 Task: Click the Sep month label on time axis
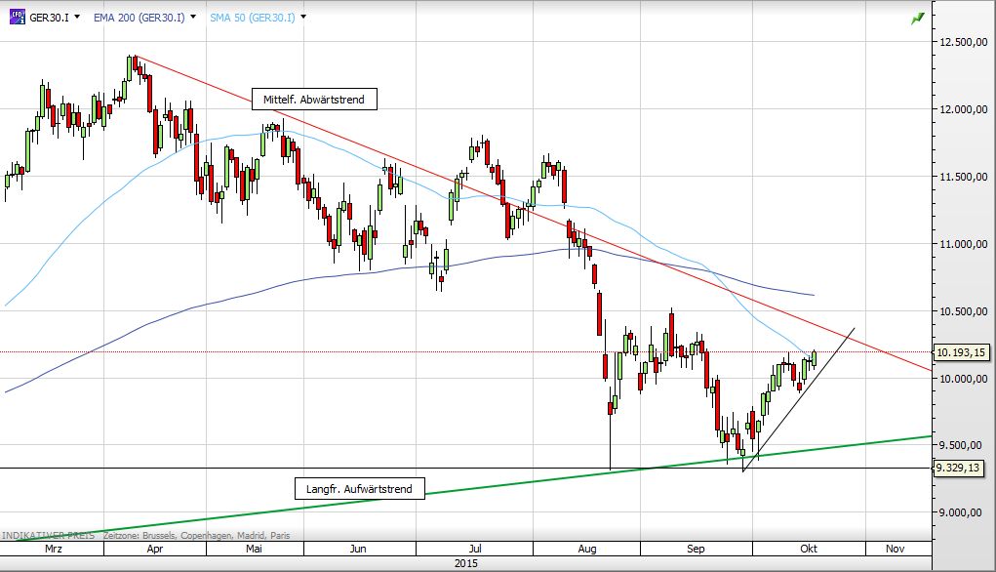tap(697, 549)
